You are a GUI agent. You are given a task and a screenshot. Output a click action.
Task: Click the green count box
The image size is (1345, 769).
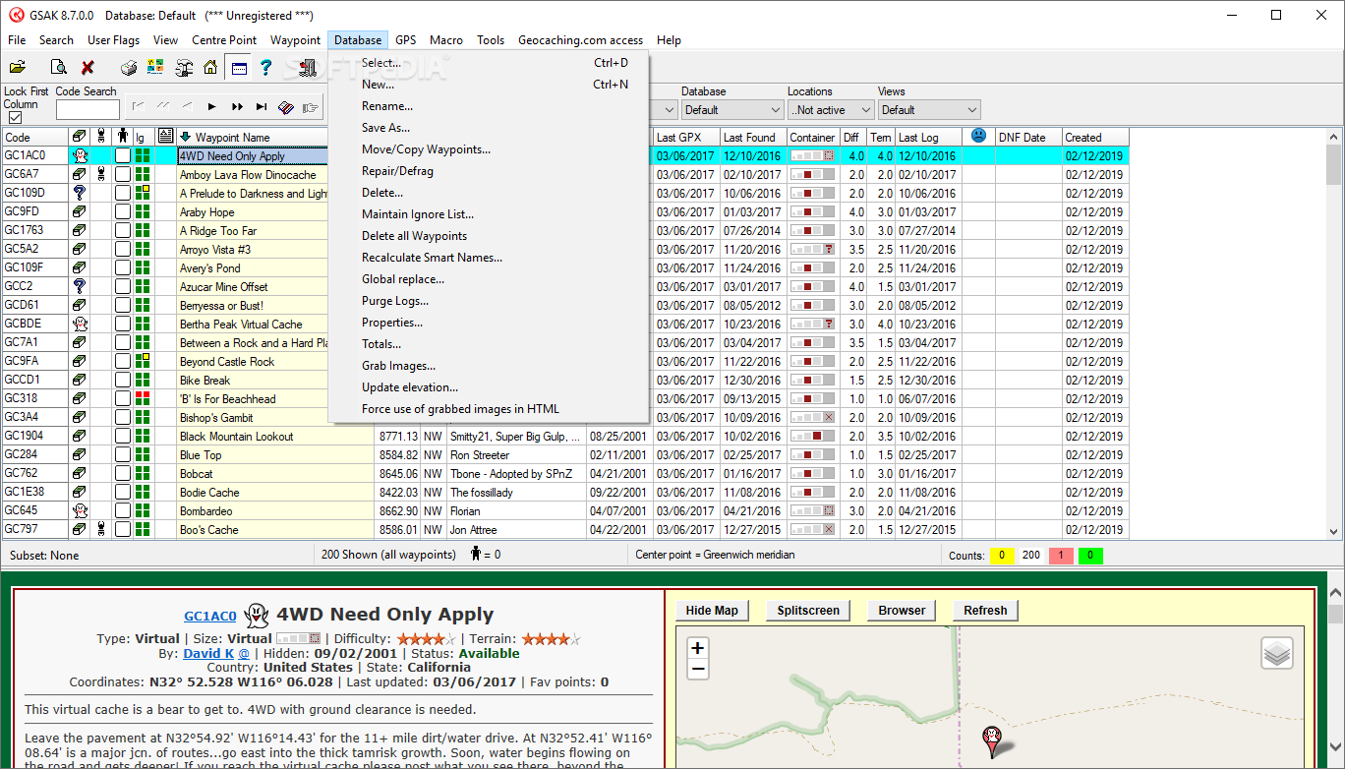1089,556
